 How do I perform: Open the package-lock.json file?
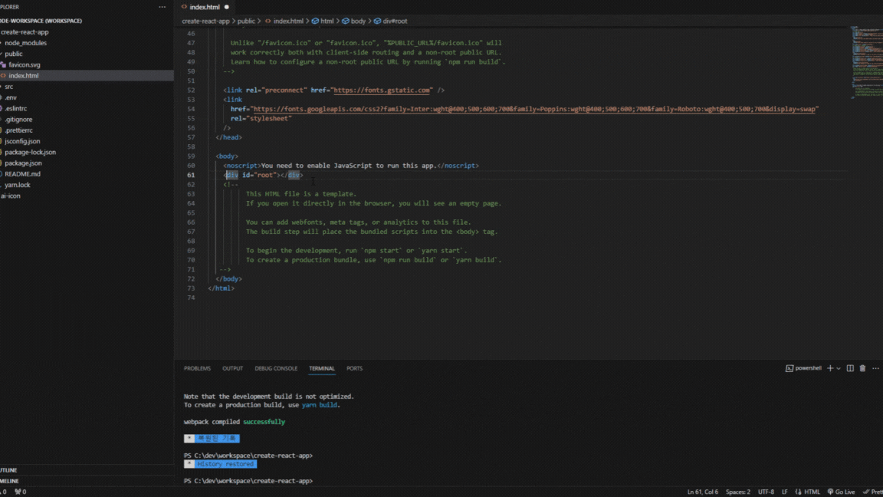point(31,152)
